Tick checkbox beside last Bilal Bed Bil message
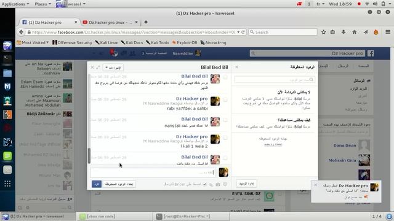Image resolution: width=394 pixels, height=221 pixels. pos(225,158)
